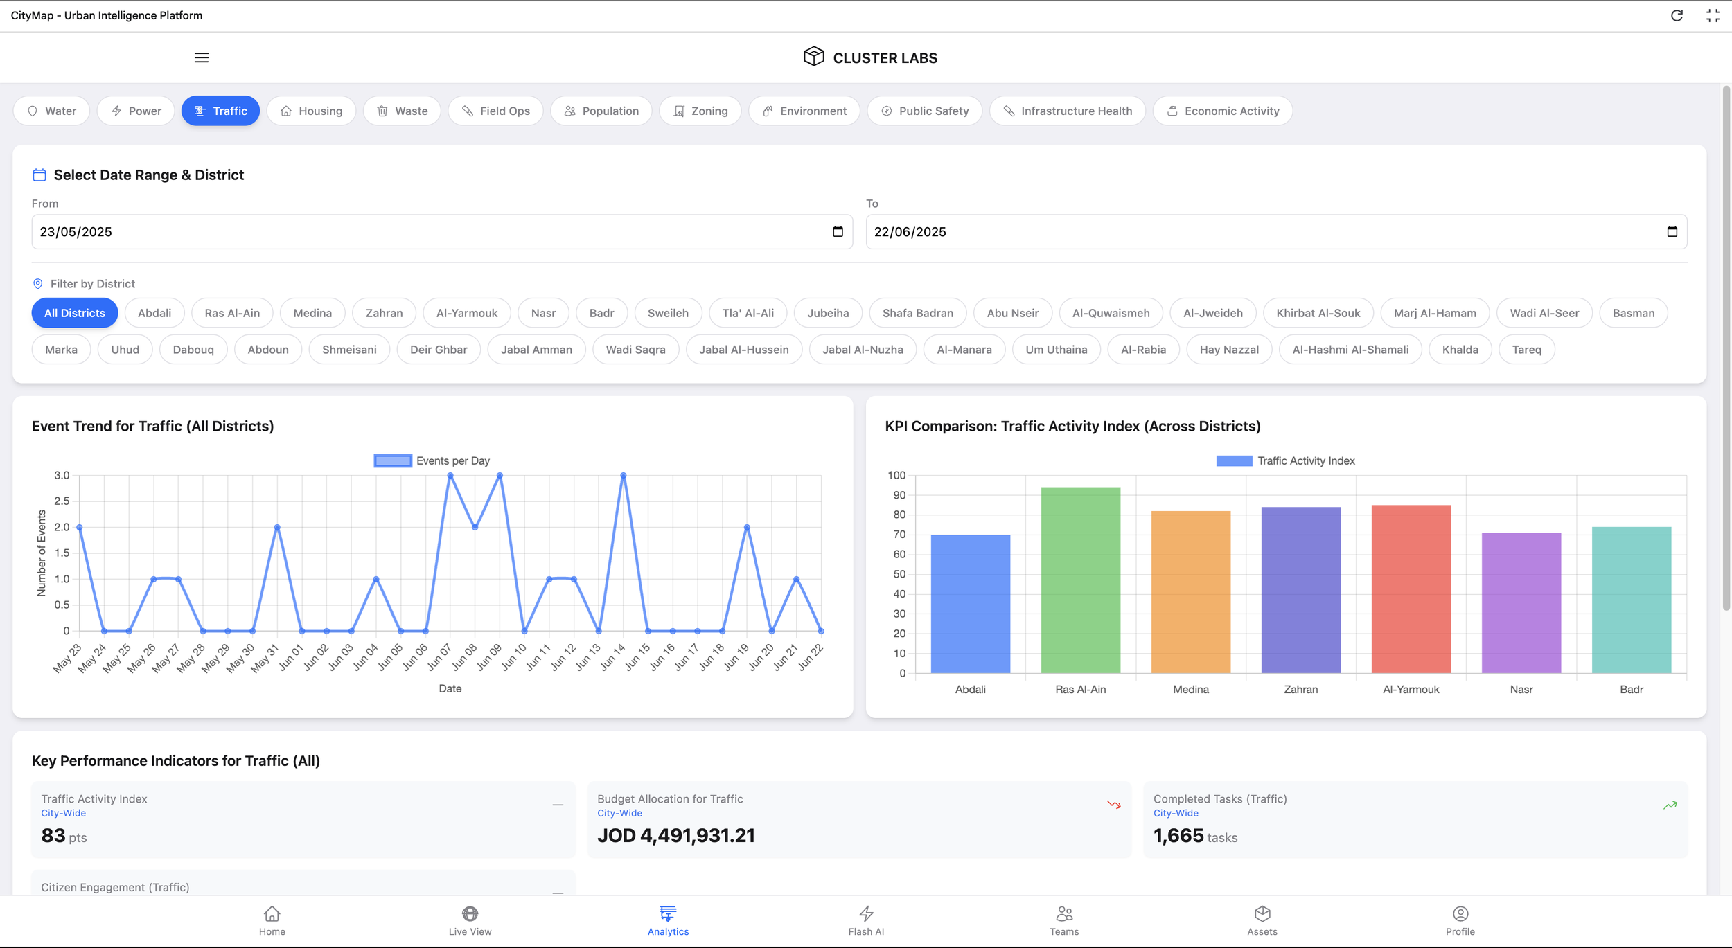The image size is (1732, 948).
Task: Click the From date field 23/05/2025
Action: pyautogui.click(x=442, y=231)
